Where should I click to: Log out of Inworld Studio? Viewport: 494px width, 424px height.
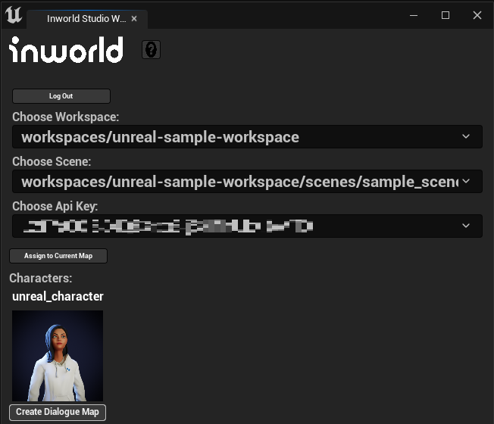[x=61, y=96]
